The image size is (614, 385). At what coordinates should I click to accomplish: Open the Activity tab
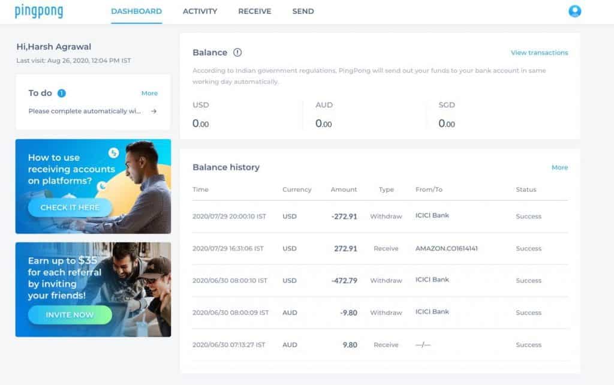(x=200, y=11)
